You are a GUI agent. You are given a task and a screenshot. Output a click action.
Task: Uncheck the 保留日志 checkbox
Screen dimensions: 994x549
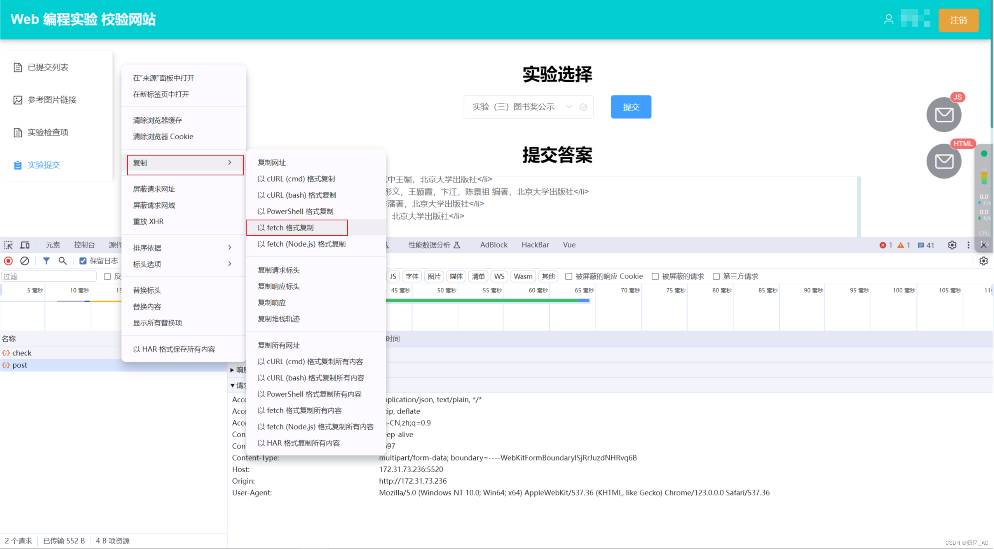(x=83, y=261)
